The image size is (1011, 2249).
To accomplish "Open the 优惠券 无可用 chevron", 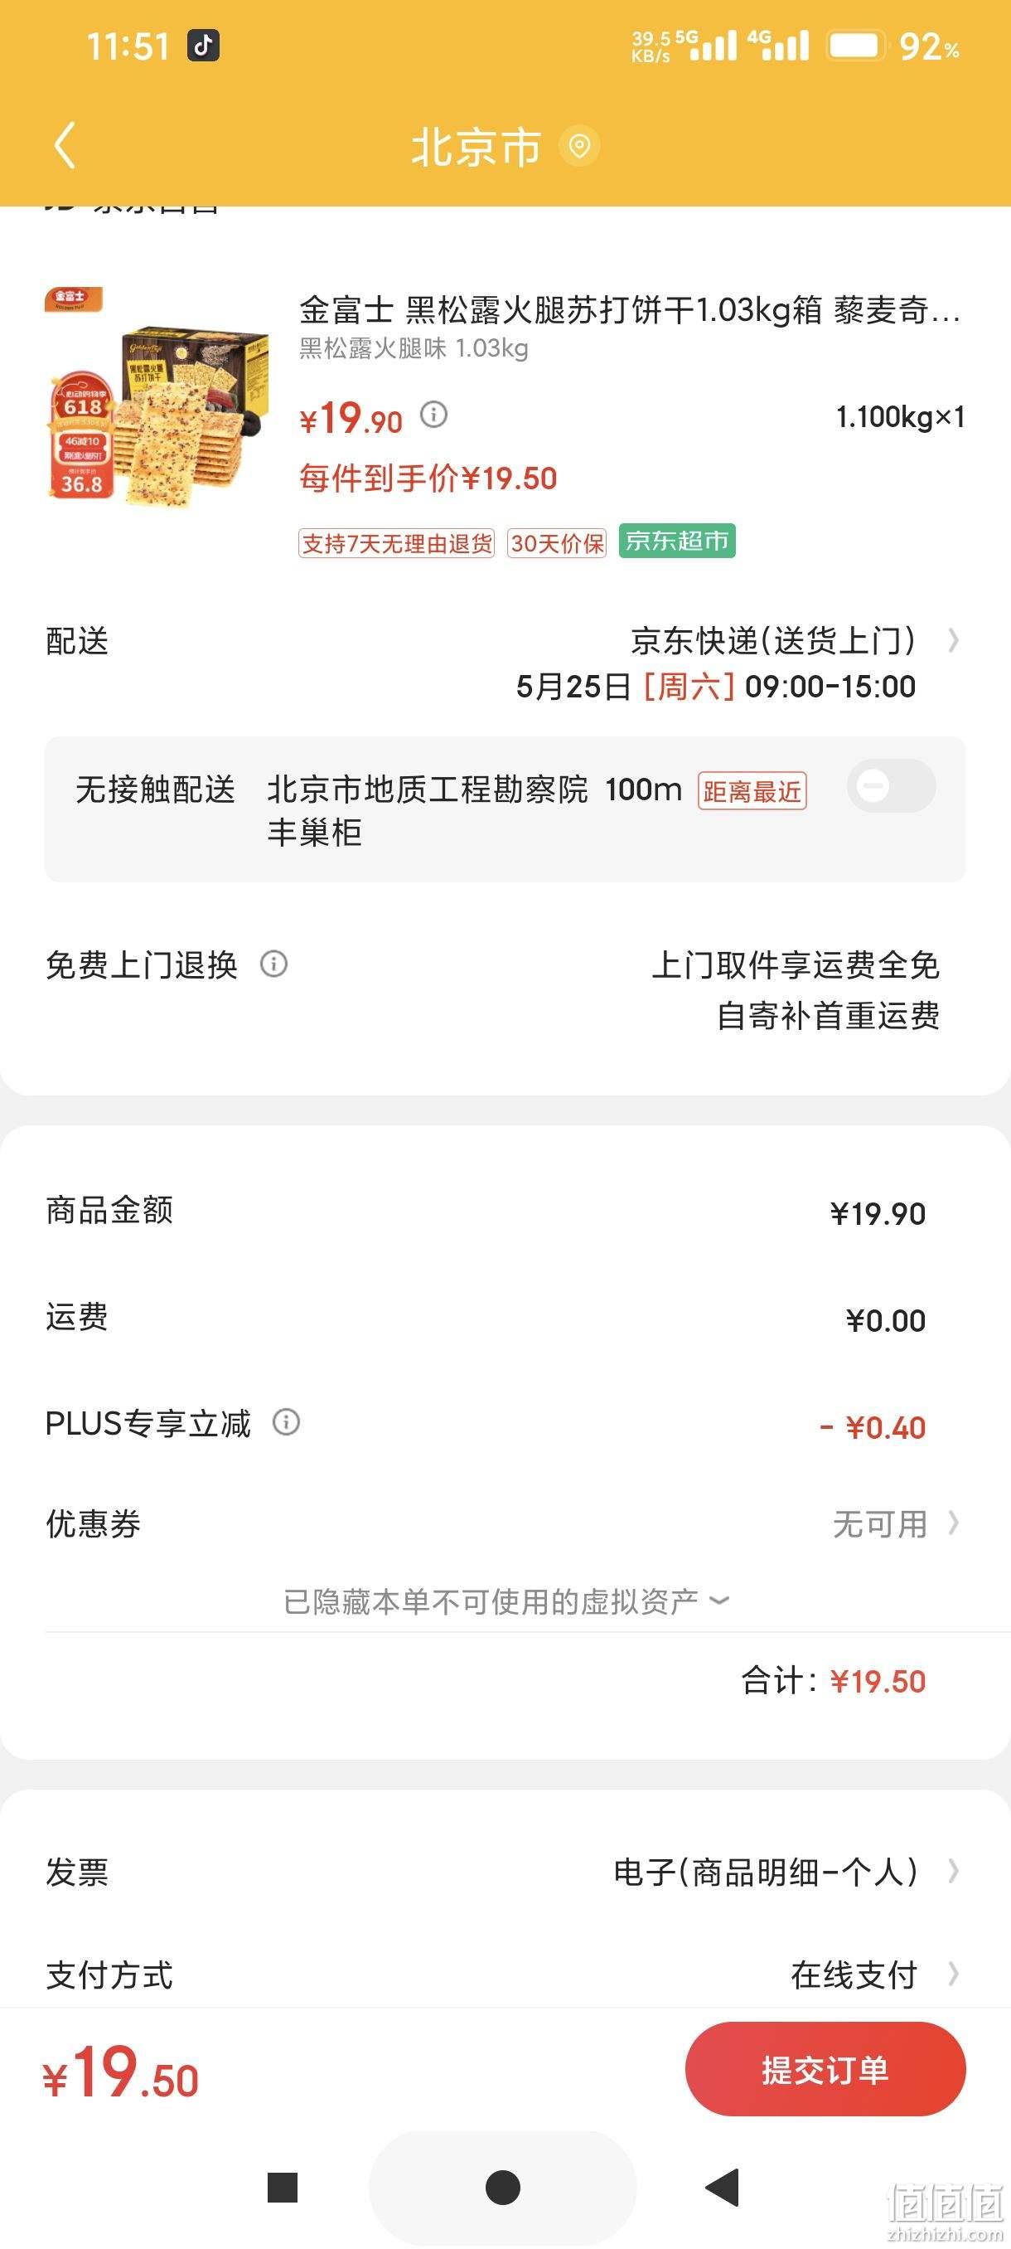I will pos(954,1523).
